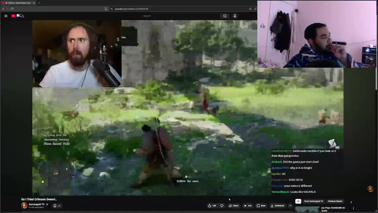Show more filter chips with right arrow
378x213 pixels.
(x=351, y=202)
